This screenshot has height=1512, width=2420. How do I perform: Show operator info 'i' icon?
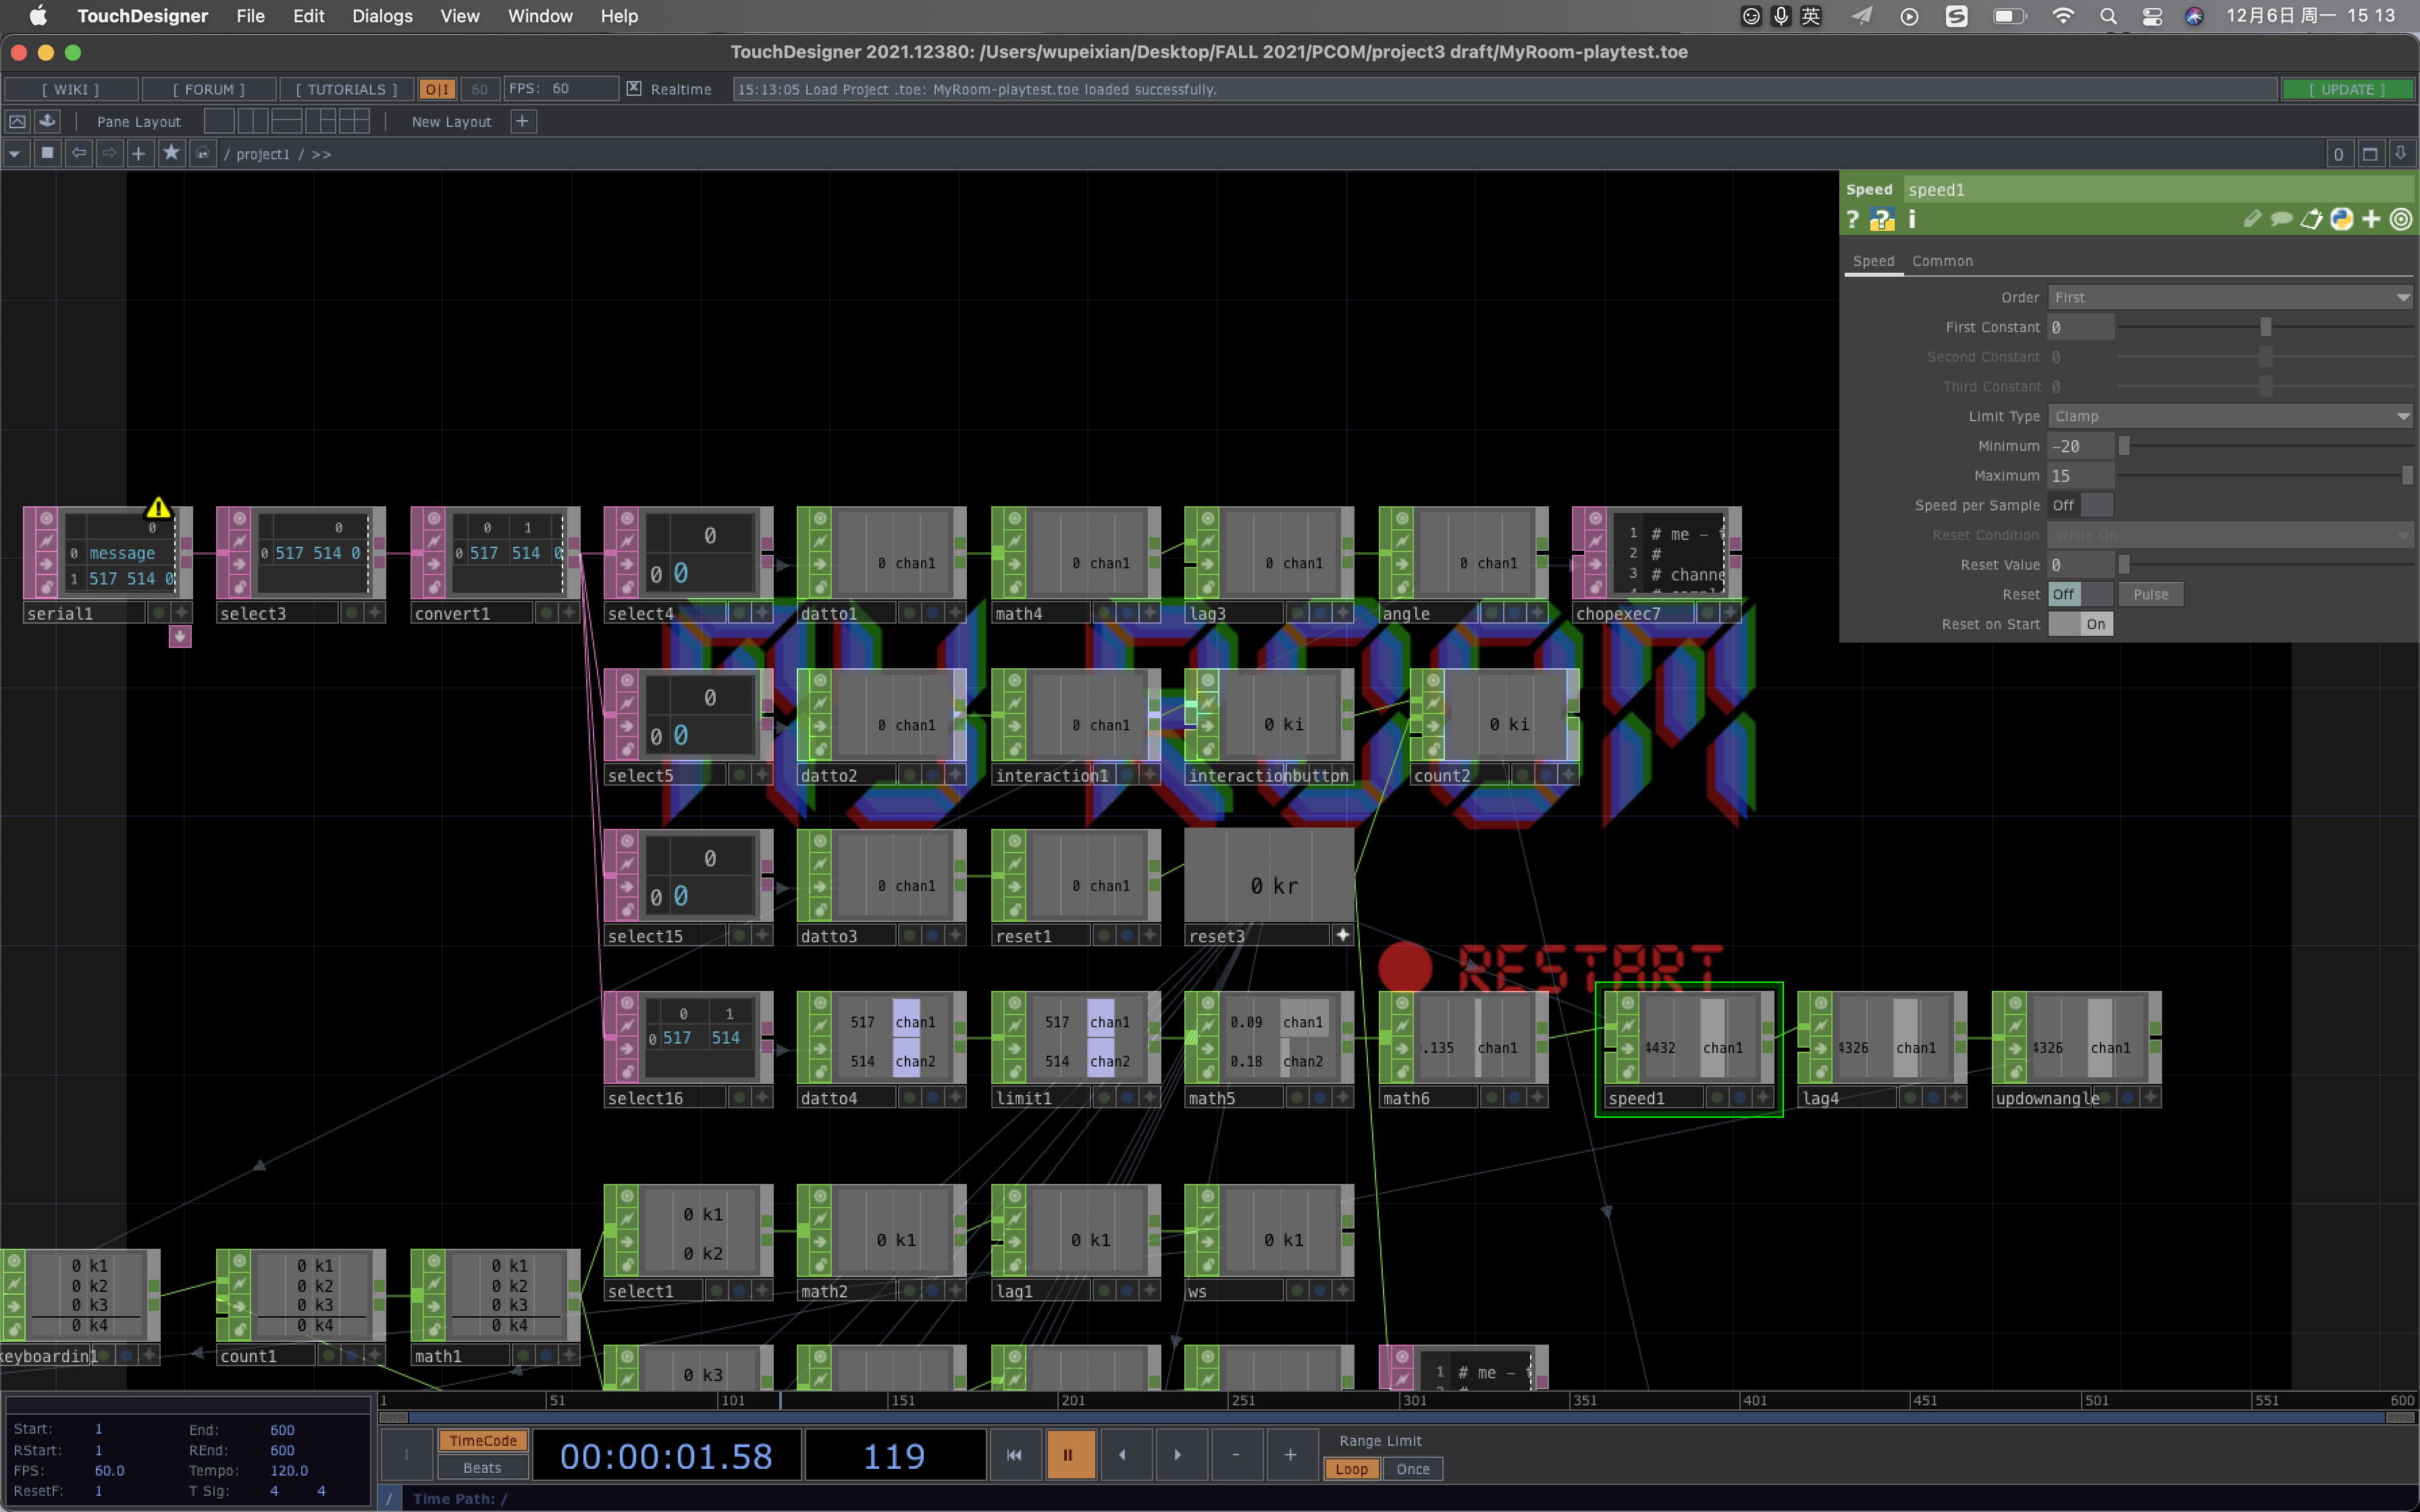tap(1912, 220)
